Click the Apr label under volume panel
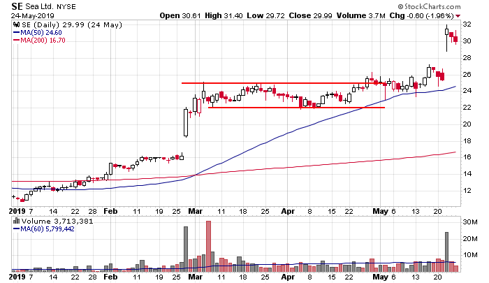 [288, 277]
